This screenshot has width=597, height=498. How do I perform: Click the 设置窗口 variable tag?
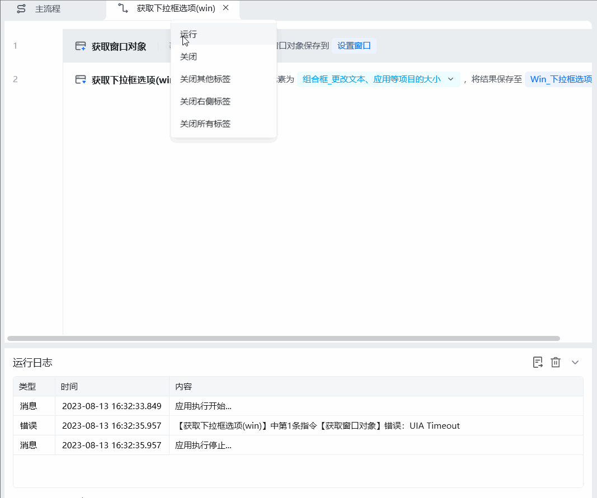[x=354, y=46]
